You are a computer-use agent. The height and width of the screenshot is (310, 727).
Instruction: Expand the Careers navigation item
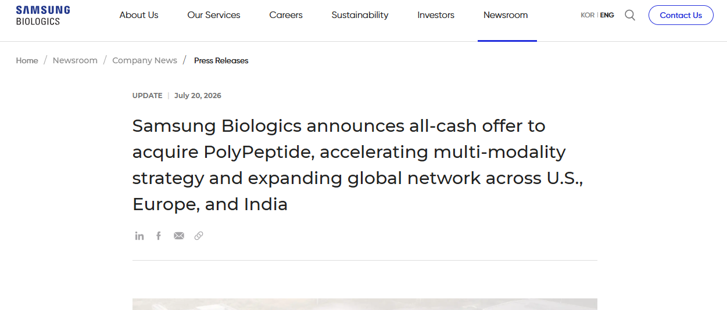(286, 15)
